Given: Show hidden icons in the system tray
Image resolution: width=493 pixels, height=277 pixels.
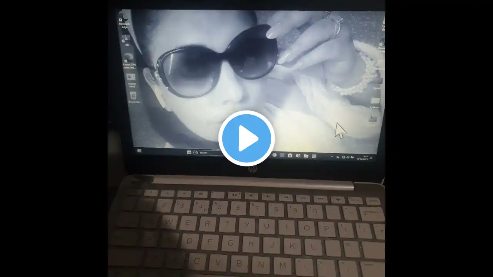Looking at the screenshot, I should [332, 157].
